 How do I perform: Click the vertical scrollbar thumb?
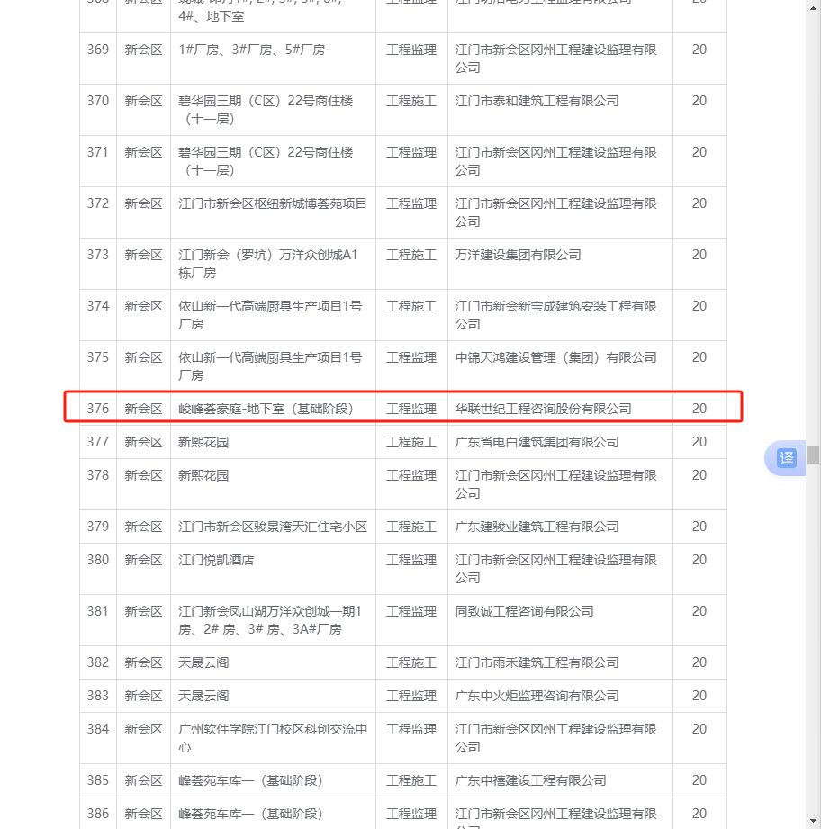(x=813, y=455)
